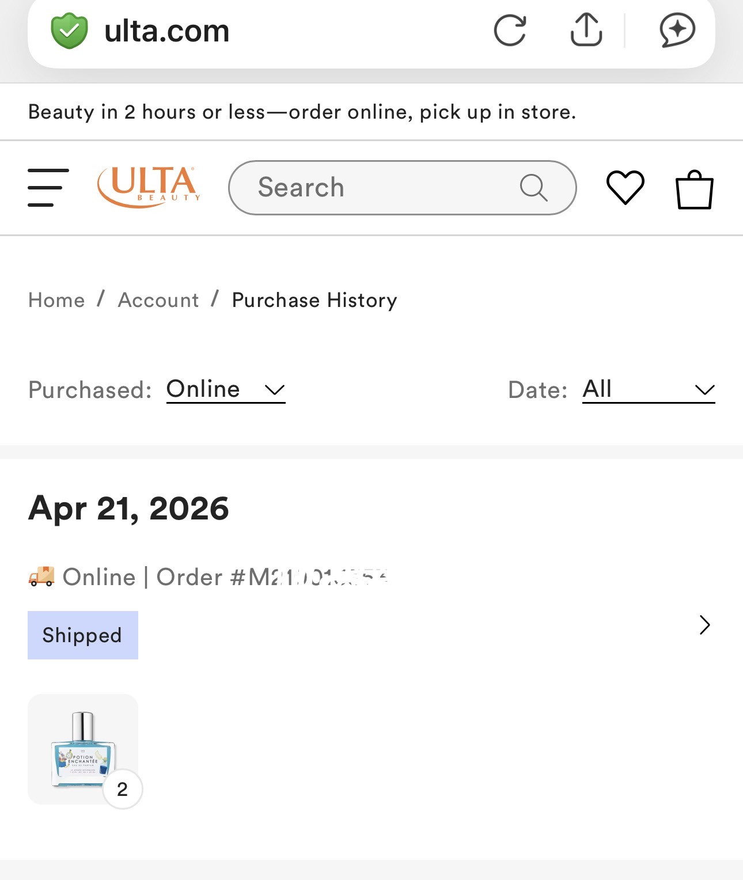This screenshot has height=880, width=743.
Task: Tap the ulta.com address bar text
Action: pyautogui.click(x=167, y=31)
